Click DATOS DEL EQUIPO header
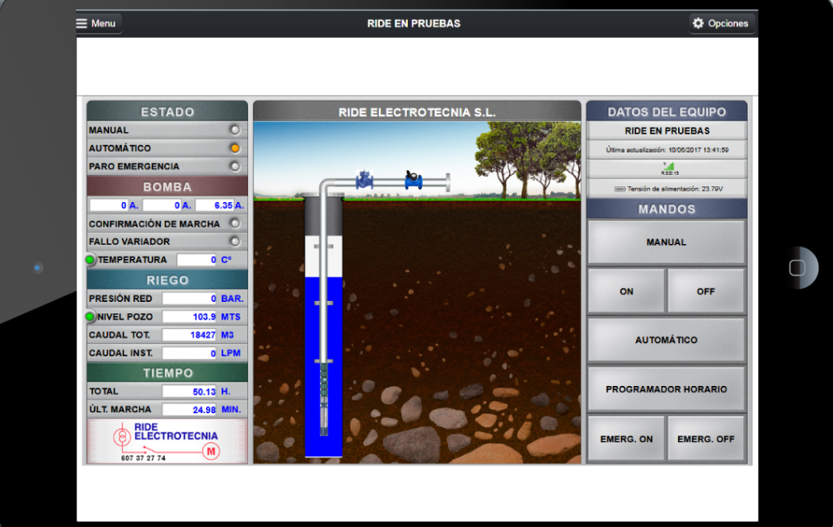833x527 pixels. click(x=667, y=111)
